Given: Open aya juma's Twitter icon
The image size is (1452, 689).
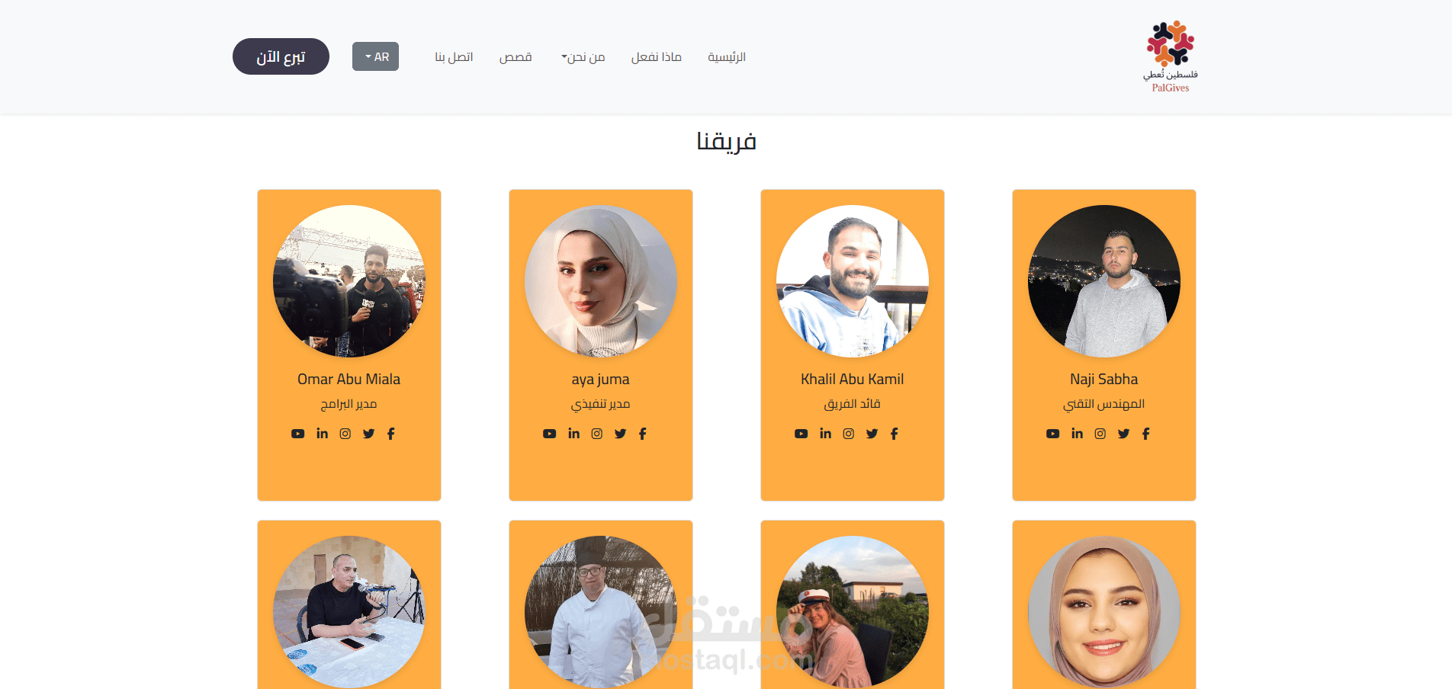Looking at the screenshot, I should point(621,434).
